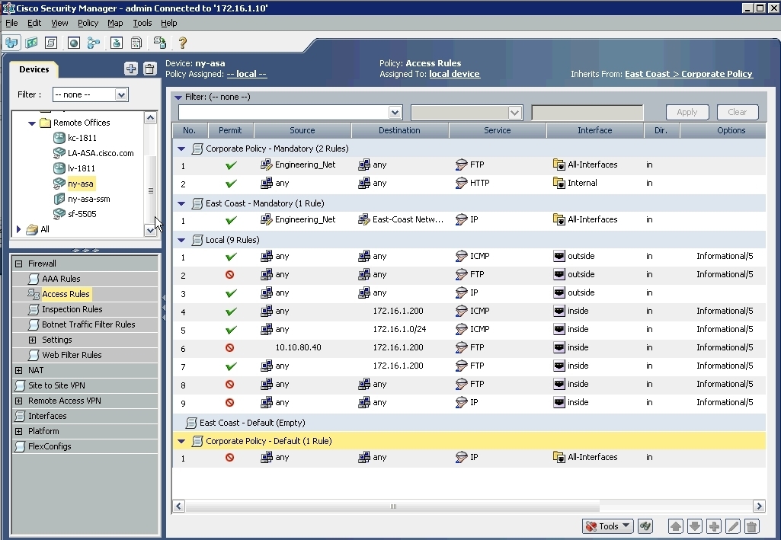781x540 pixels.
Task: Click the Device view toolbar icon
Action: (x=11, y=43)
